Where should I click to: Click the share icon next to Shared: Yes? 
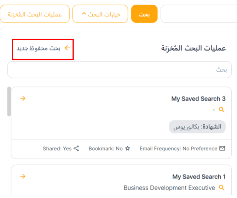coord(76,149)
